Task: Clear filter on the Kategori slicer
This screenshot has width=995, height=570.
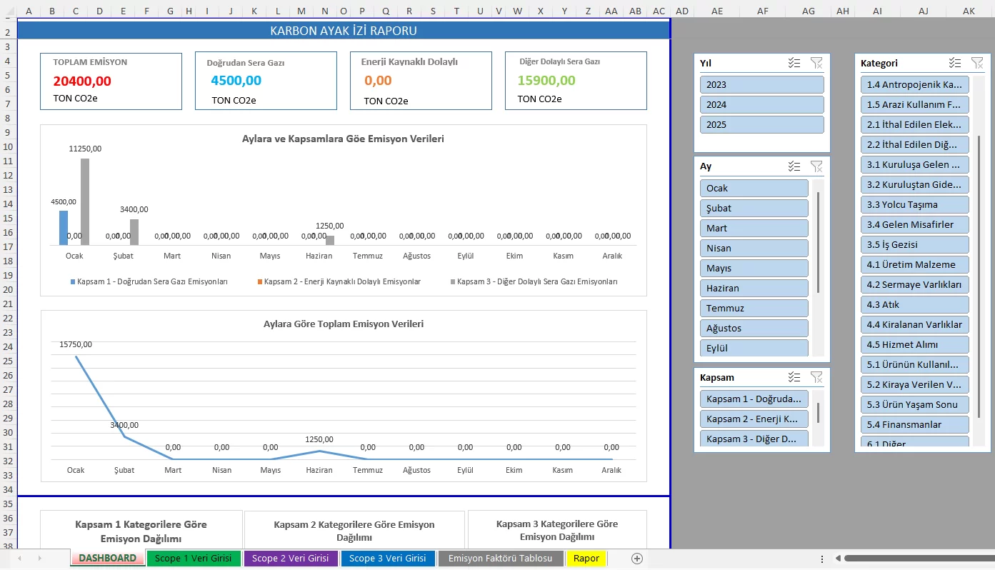Action: (x=977, y=63)
